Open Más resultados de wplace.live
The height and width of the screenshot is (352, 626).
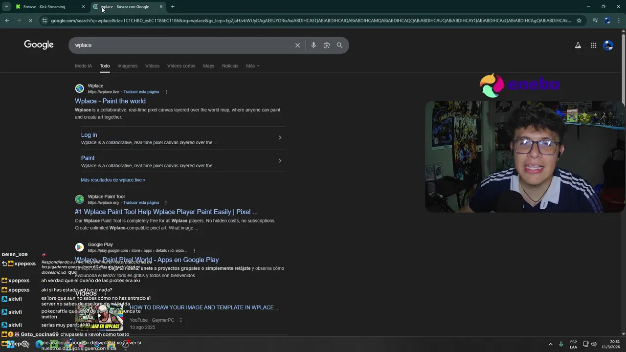(113, 180)
